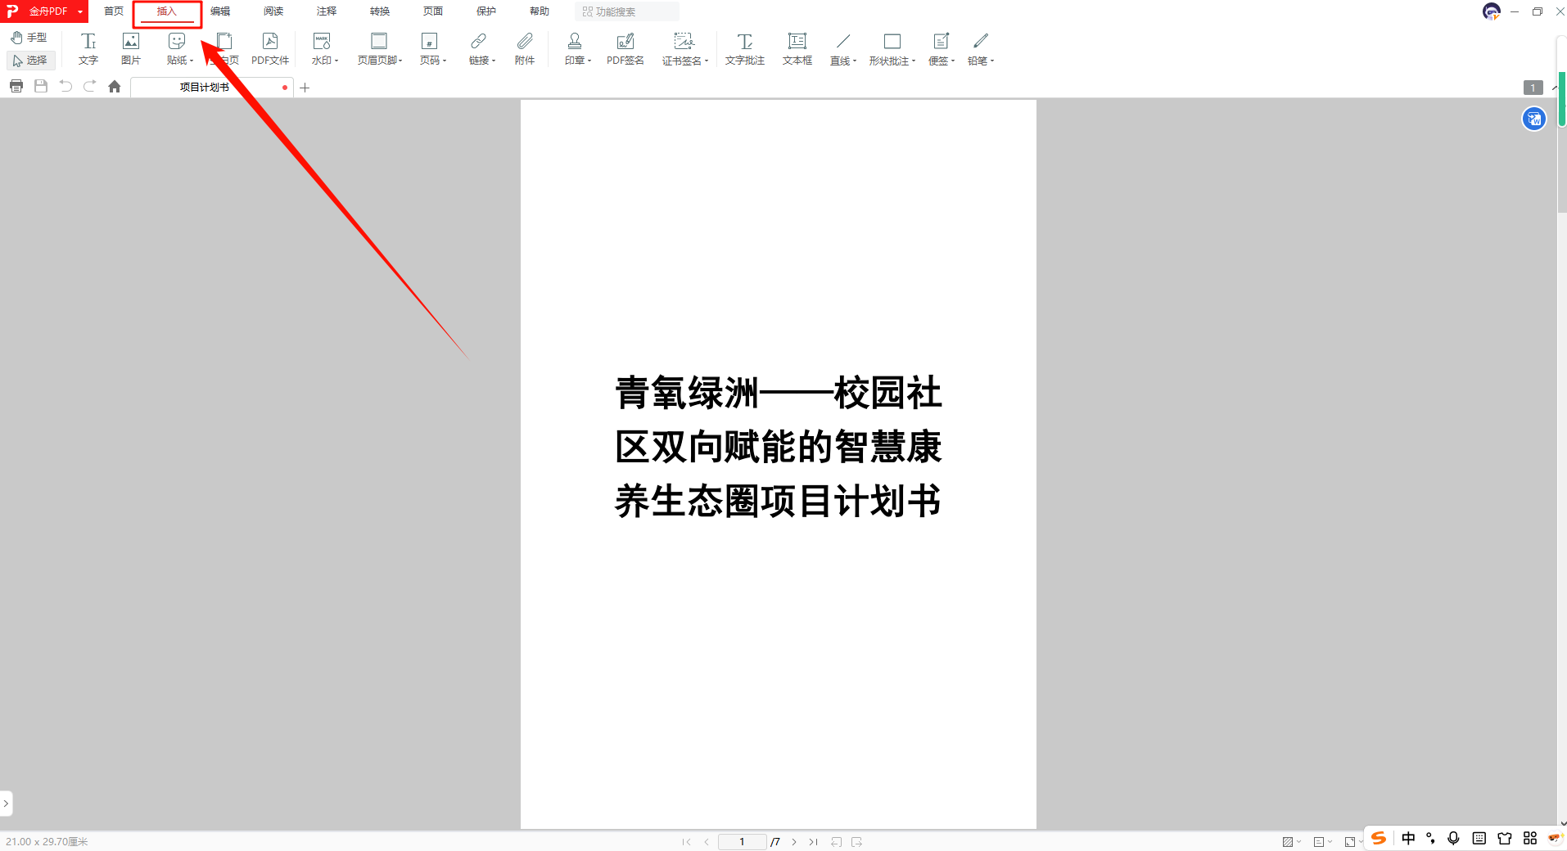Insert an image using the 图片 tool
The image size is (1567, 851).
130,47
